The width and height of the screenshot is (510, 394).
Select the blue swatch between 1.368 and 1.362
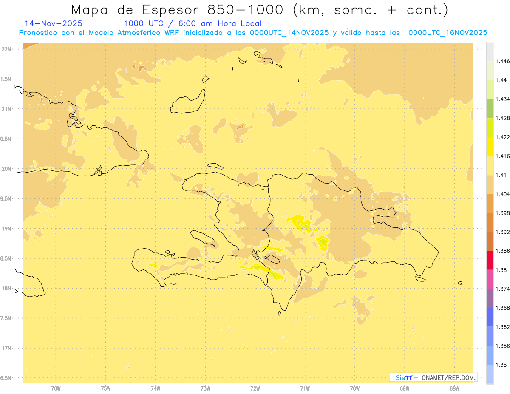pos(490,317)
